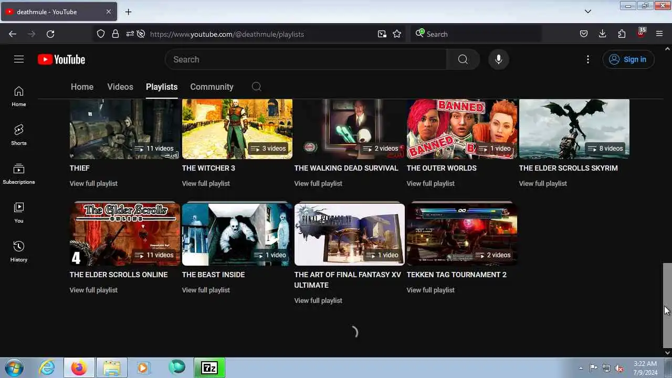
Task: Open Windows Media Player from taskbar
Action: click(x=143, y=367)
